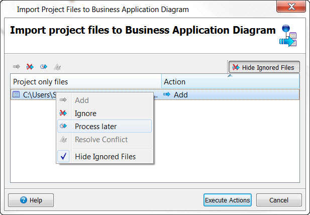Click the Process later toolbar icon
The height and width of the screenshot is (215, 310).
pyautogui.click(x=44, y=67)
